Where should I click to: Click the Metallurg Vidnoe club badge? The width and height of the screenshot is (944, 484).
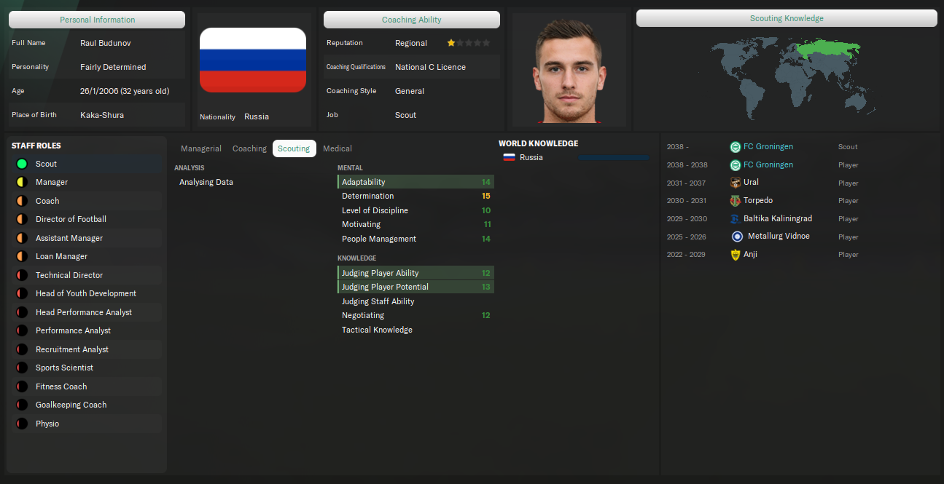[x=736, y=237]
